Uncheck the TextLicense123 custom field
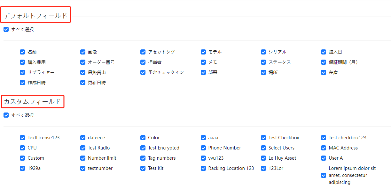Viewport: 391px width, 189px height. click(22, 138)
